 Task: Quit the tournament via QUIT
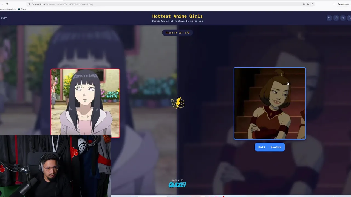pos(4,18)
